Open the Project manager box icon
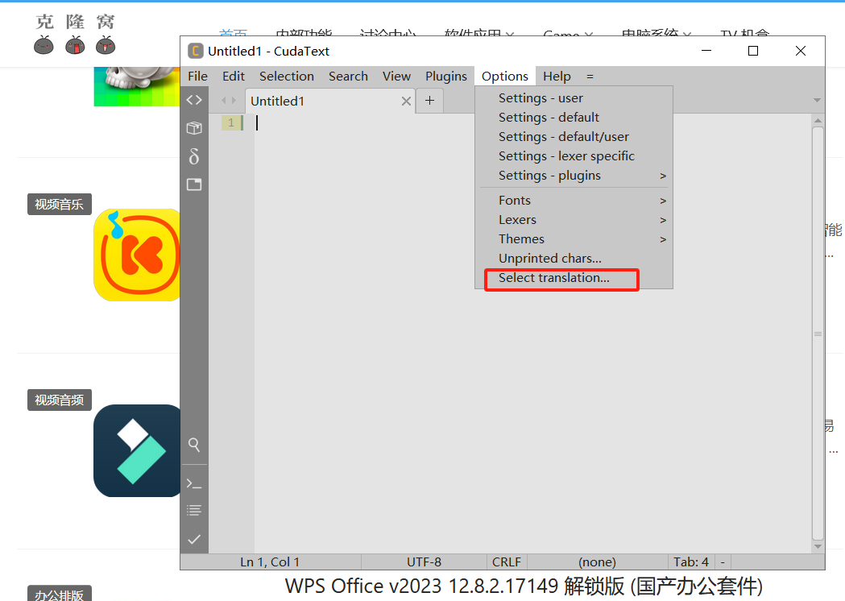This screenshot has height=601, width=845. point(194,128)
